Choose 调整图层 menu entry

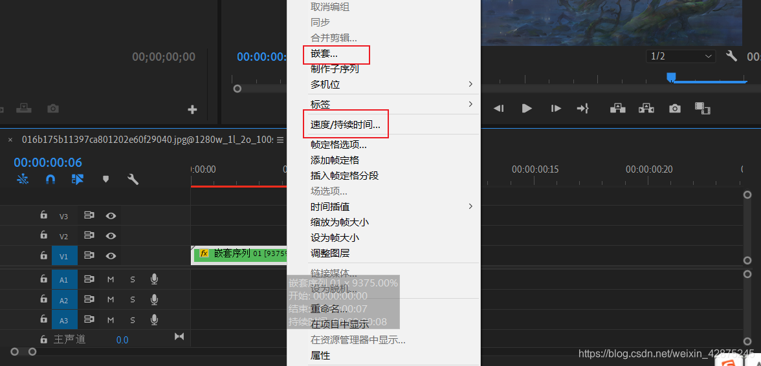[329, 253]
